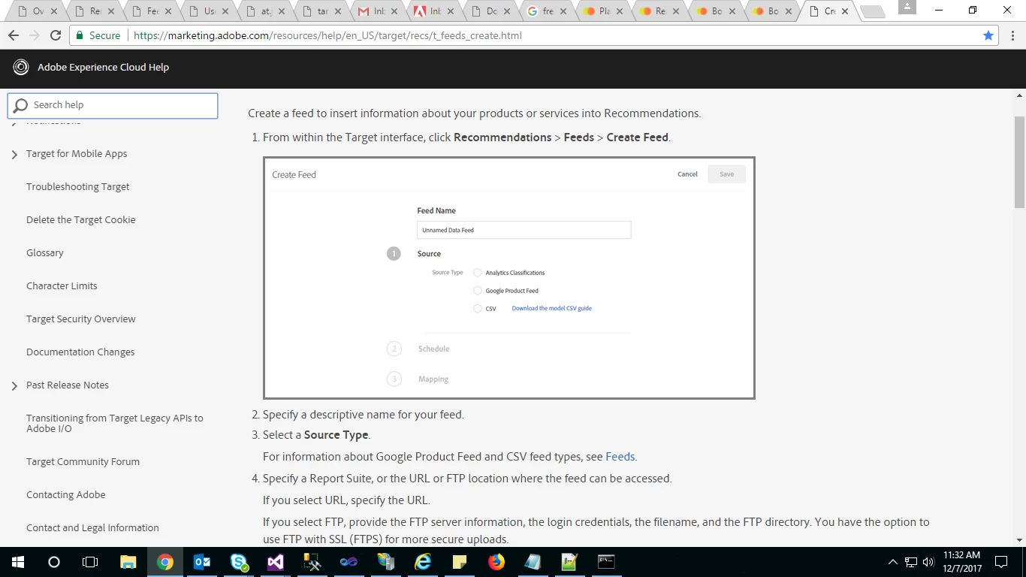Open the Action Center notification icon

pos(1001,562)
